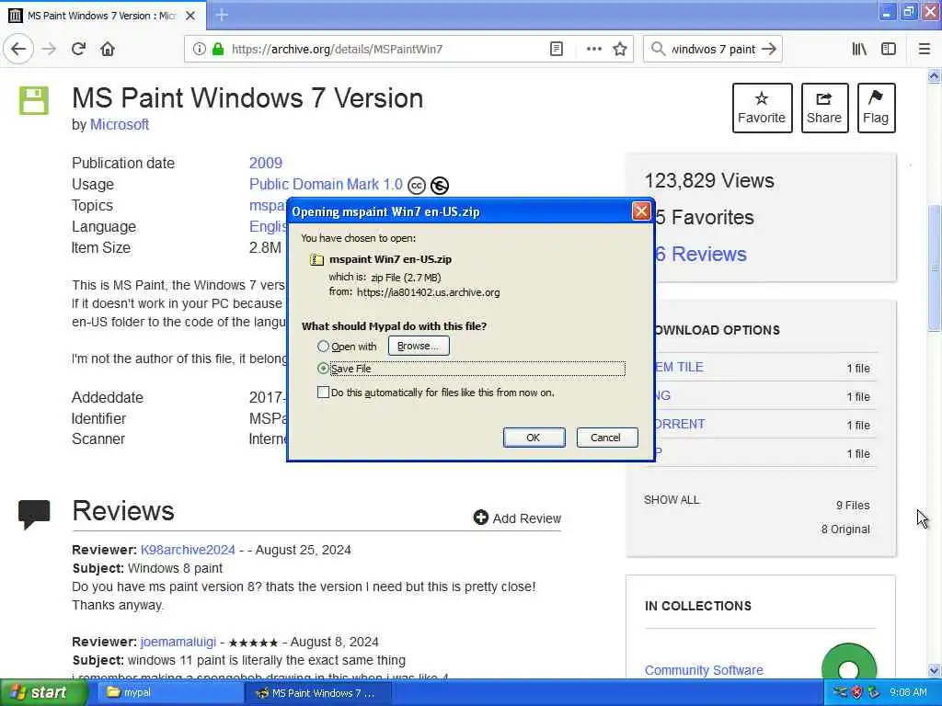The image size is (942, 706).
Task: Click the public domain mark icon
Action: (440, 186)
